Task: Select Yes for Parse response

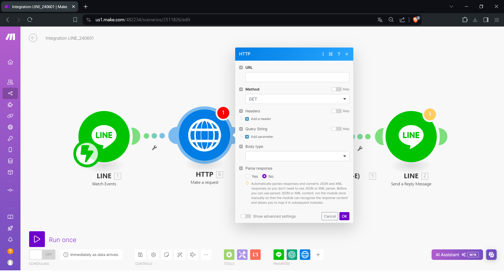Action: 248,176
